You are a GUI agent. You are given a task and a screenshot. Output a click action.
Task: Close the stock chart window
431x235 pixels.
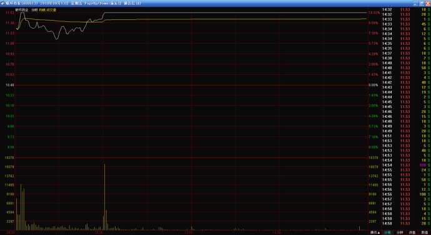click(x=427, y=3)
